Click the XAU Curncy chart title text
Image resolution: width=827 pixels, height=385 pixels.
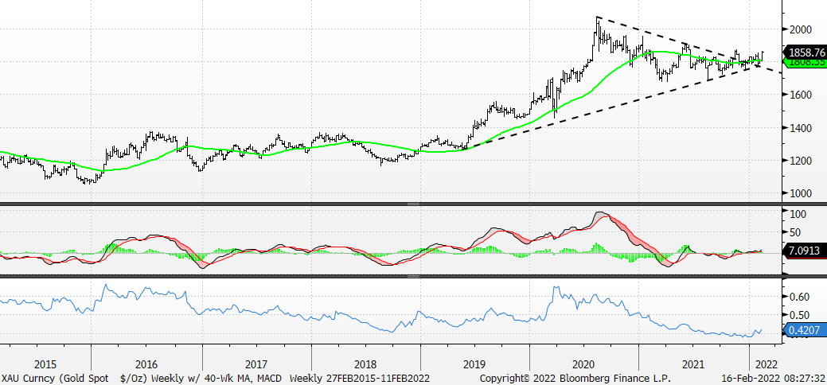click(x=142, y=378)
